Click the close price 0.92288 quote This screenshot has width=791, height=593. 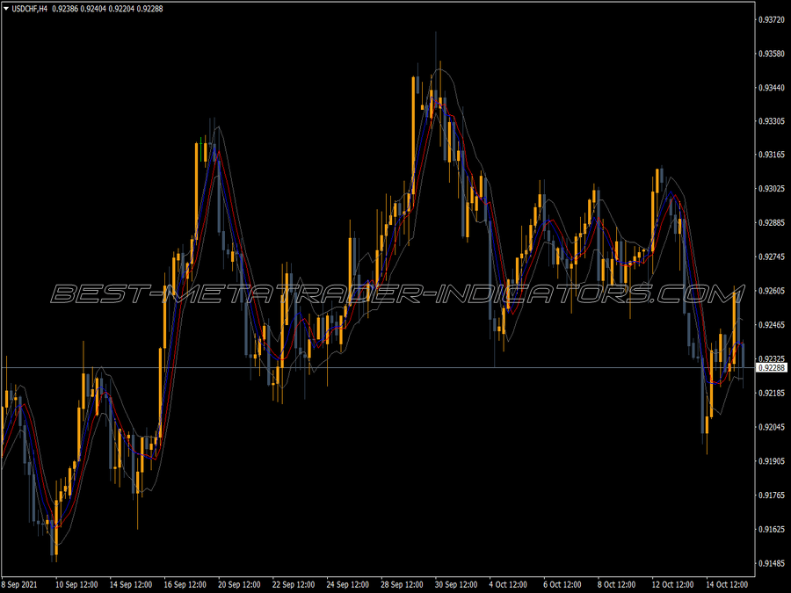(150, 8)
